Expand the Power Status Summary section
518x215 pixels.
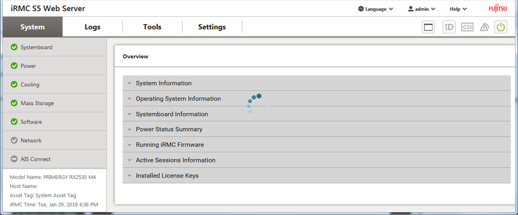169,130
